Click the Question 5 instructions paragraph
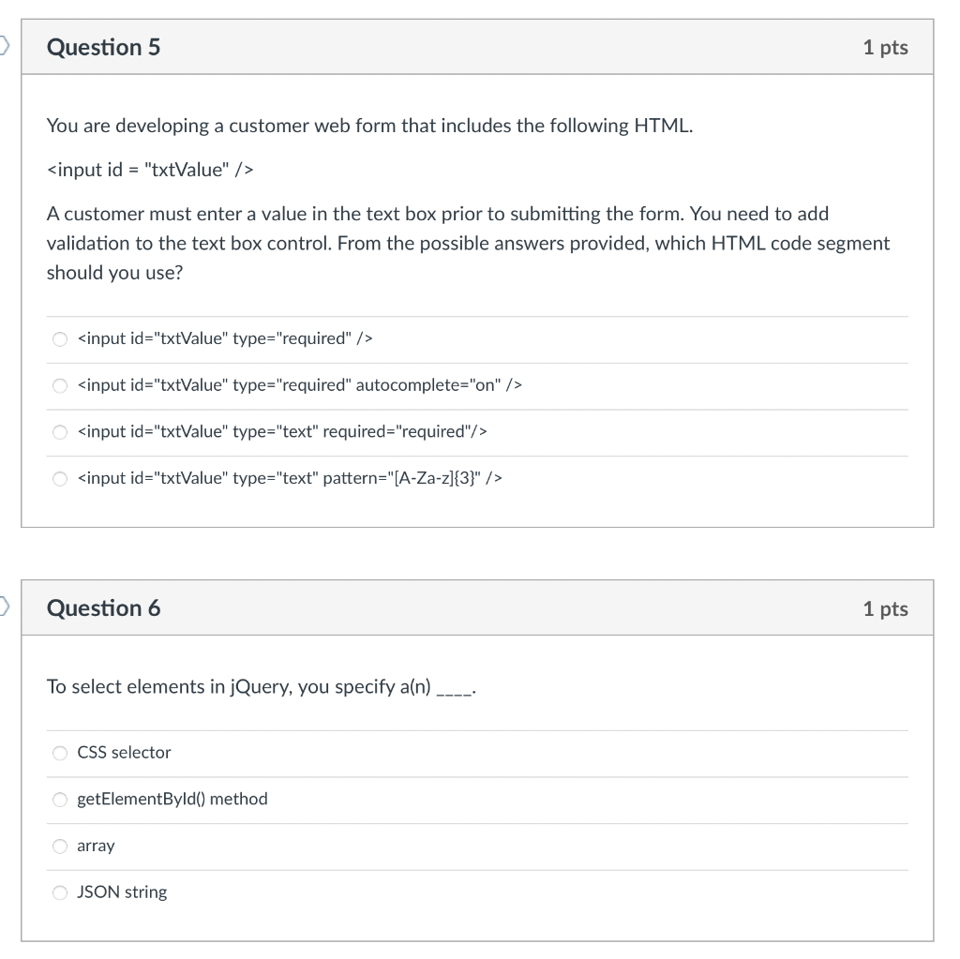Viewport: 960px width, 959px height. pyautogui.click(x=468, y=243)
